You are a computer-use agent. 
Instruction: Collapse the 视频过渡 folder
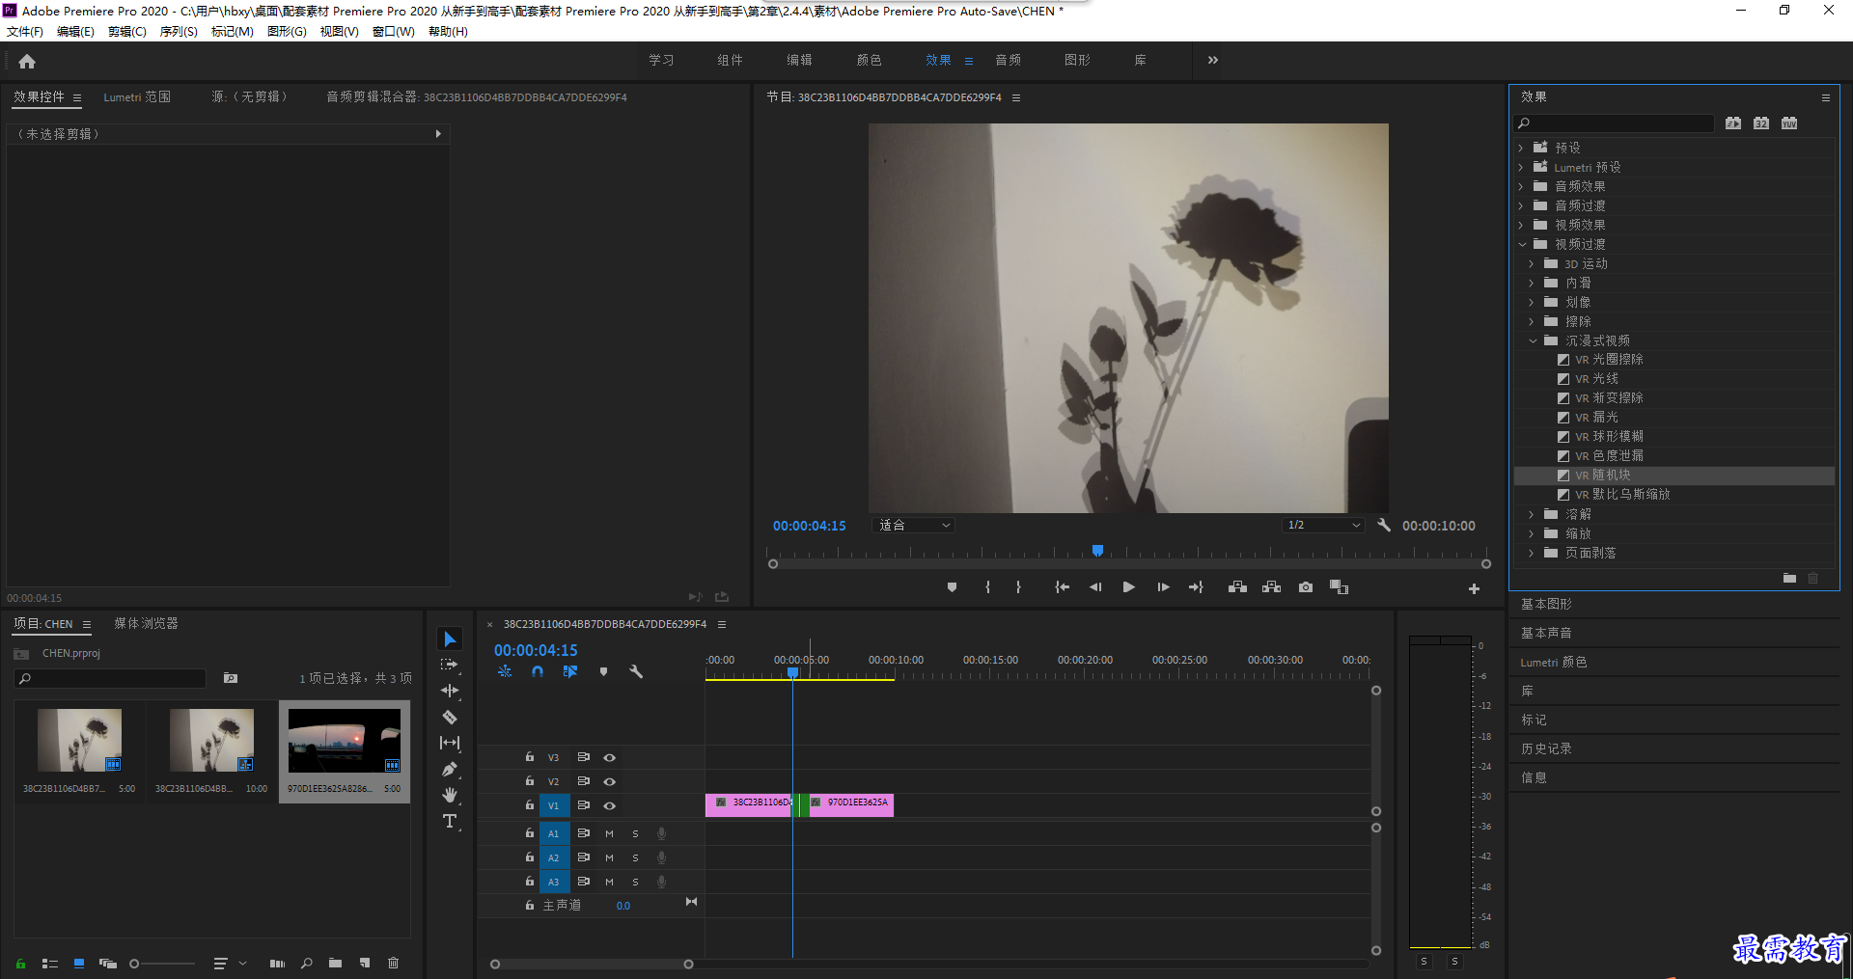(x=1522, y=244)
